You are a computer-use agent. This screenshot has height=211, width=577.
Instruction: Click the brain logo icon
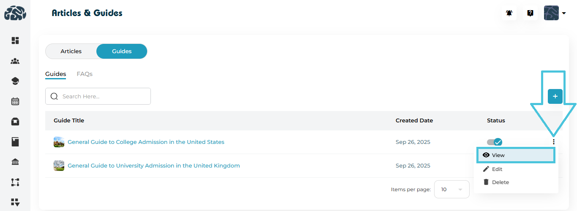pyautogui.click(x=15, y=13)
